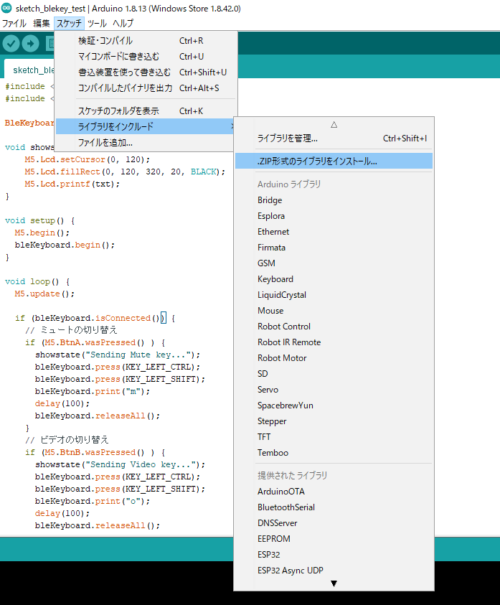Click 'M5.Lcd.fillRect' code line
Viewport: 500px width, 605px height.
pos(125,172)
